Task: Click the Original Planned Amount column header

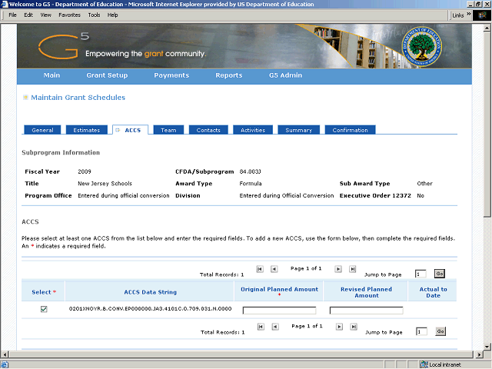Action: (279, 291)
